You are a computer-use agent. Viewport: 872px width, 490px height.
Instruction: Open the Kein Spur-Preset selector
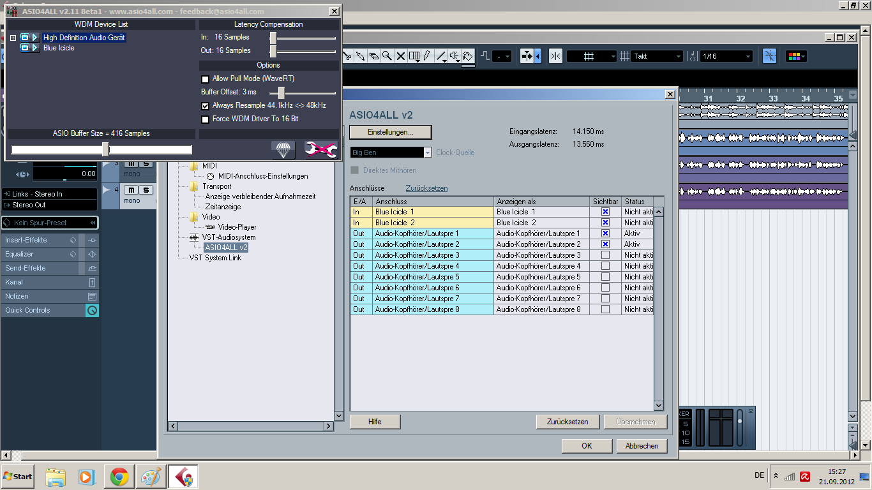click(x=50, y=223)
